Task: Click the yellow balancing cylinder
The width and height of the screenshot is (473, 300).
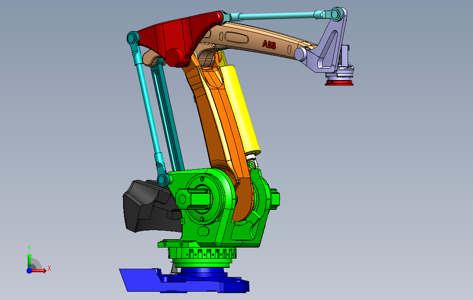Action: (x=241, y=110)
